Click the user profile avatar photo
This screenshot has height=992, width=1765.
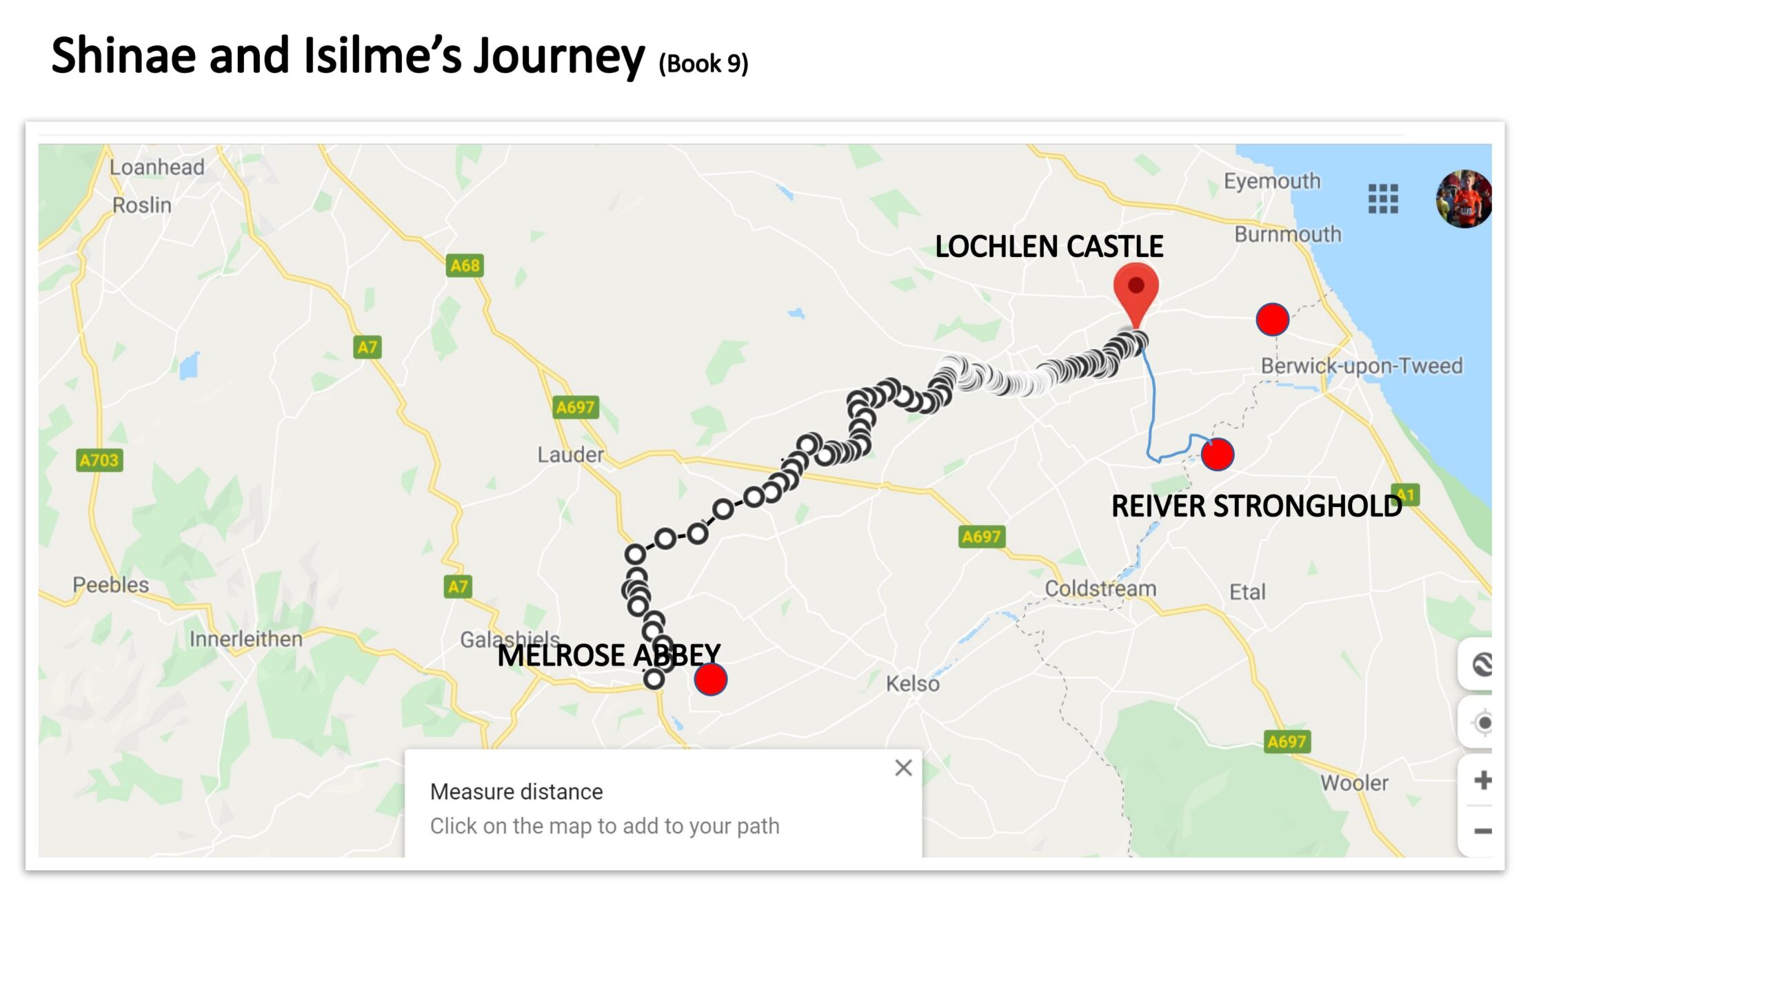click(1464, 198)
